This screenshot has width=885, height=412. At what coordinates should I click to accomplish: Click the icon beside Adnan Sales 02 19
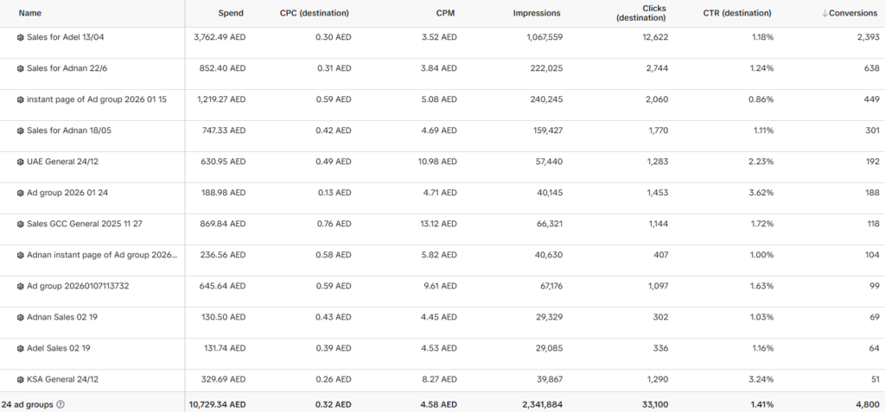21,317
